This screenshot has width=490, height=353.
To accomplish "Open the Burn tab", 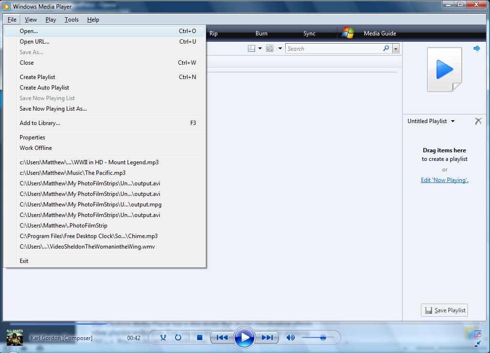I will 262,34.
